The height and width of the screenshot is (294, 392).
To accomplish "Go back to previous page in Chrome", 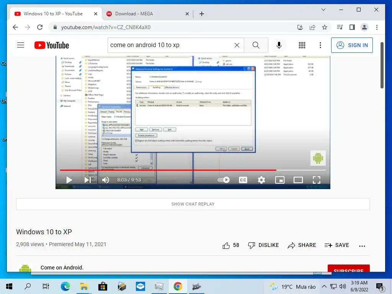I will tap(15, 27).
